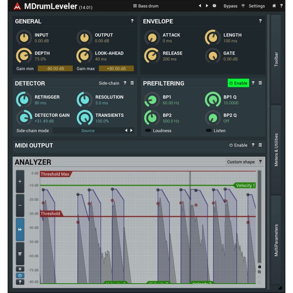Click the Look-ahead knob
Screen dimensions: 293x293
pos(84,56)
